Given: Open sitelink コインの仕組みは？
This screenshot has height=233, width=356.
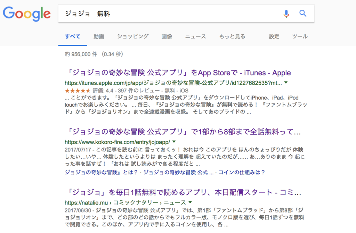Looking at the screenshot, I should pos(242,173).
